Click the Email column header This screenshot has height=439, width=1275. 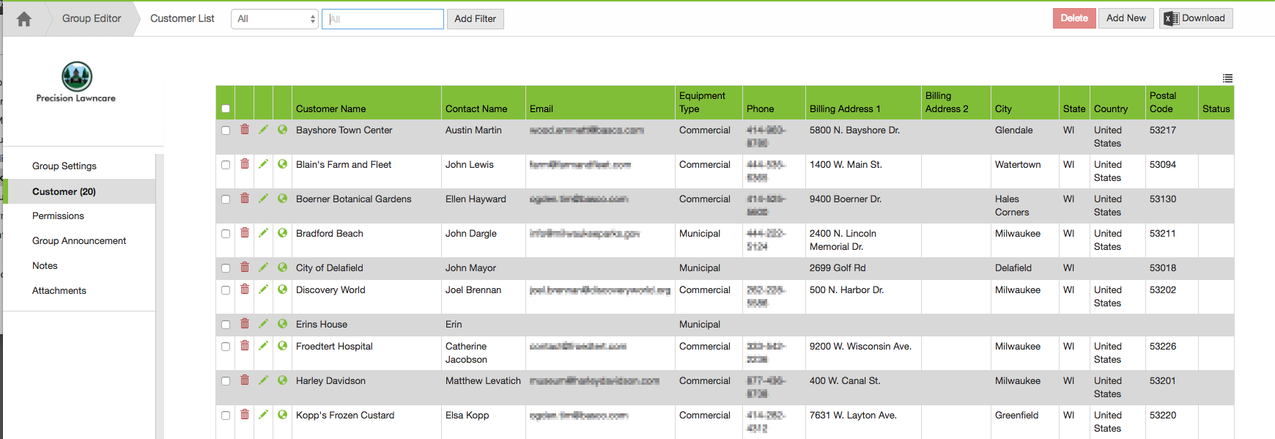[541, 108]
